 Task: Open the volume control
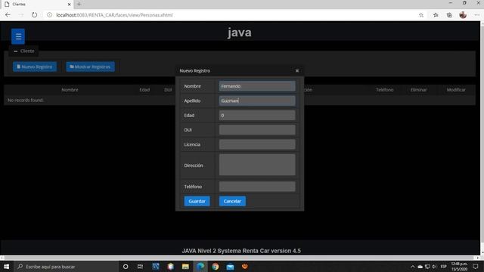pyautogui.click(x=434, y=267)
